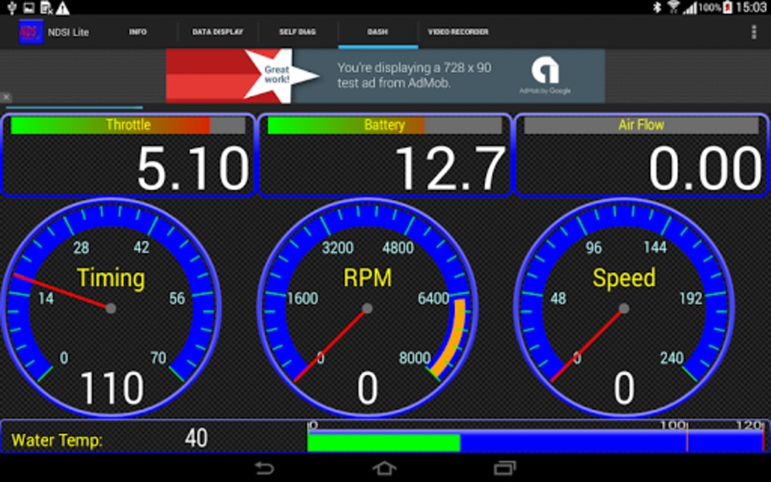Switch to the DATA DISPLAY tab
Image resolution: width=771 pixels, height=482 pixels.
[x=218, y=32]
